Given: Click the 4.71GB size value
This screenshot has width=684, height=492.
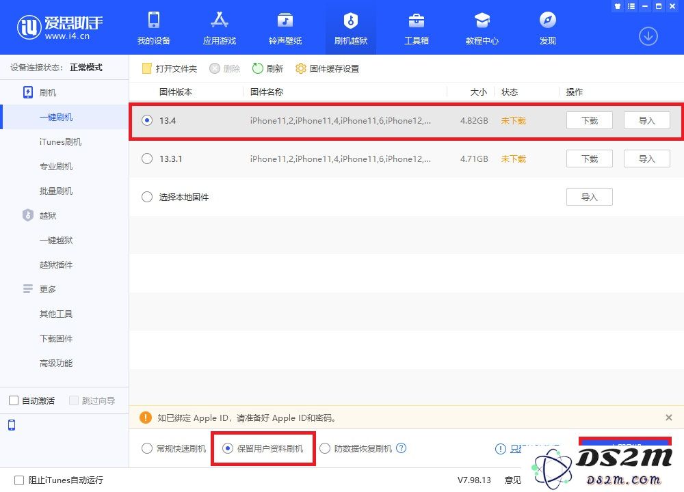Looking at the screenshot, I should [474, 159].
